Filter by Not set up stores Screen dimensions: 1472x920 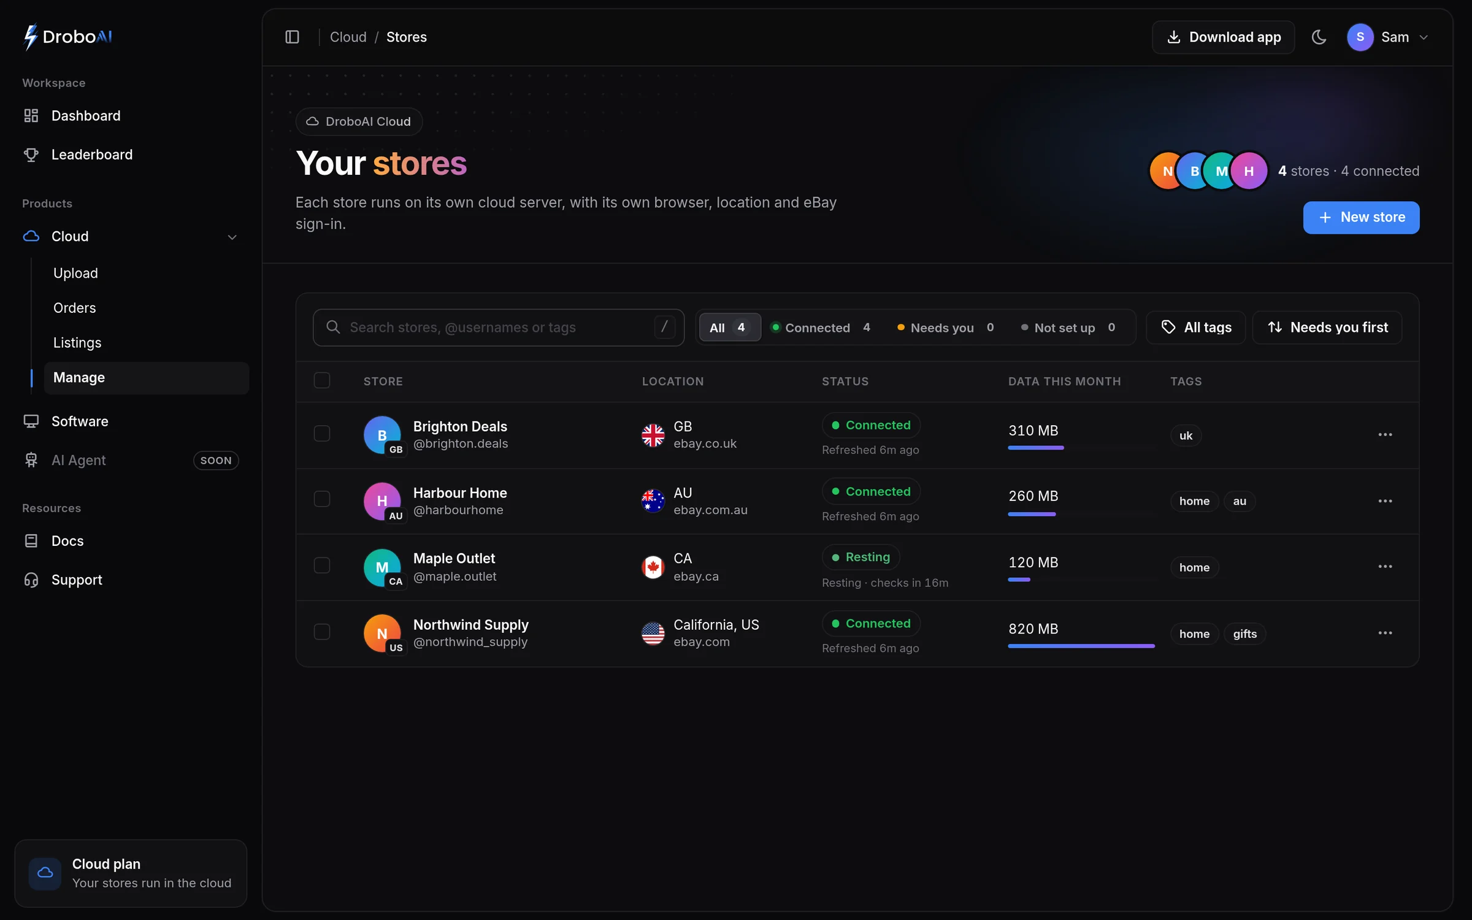pyautogui.click(x=1069, y=328)
